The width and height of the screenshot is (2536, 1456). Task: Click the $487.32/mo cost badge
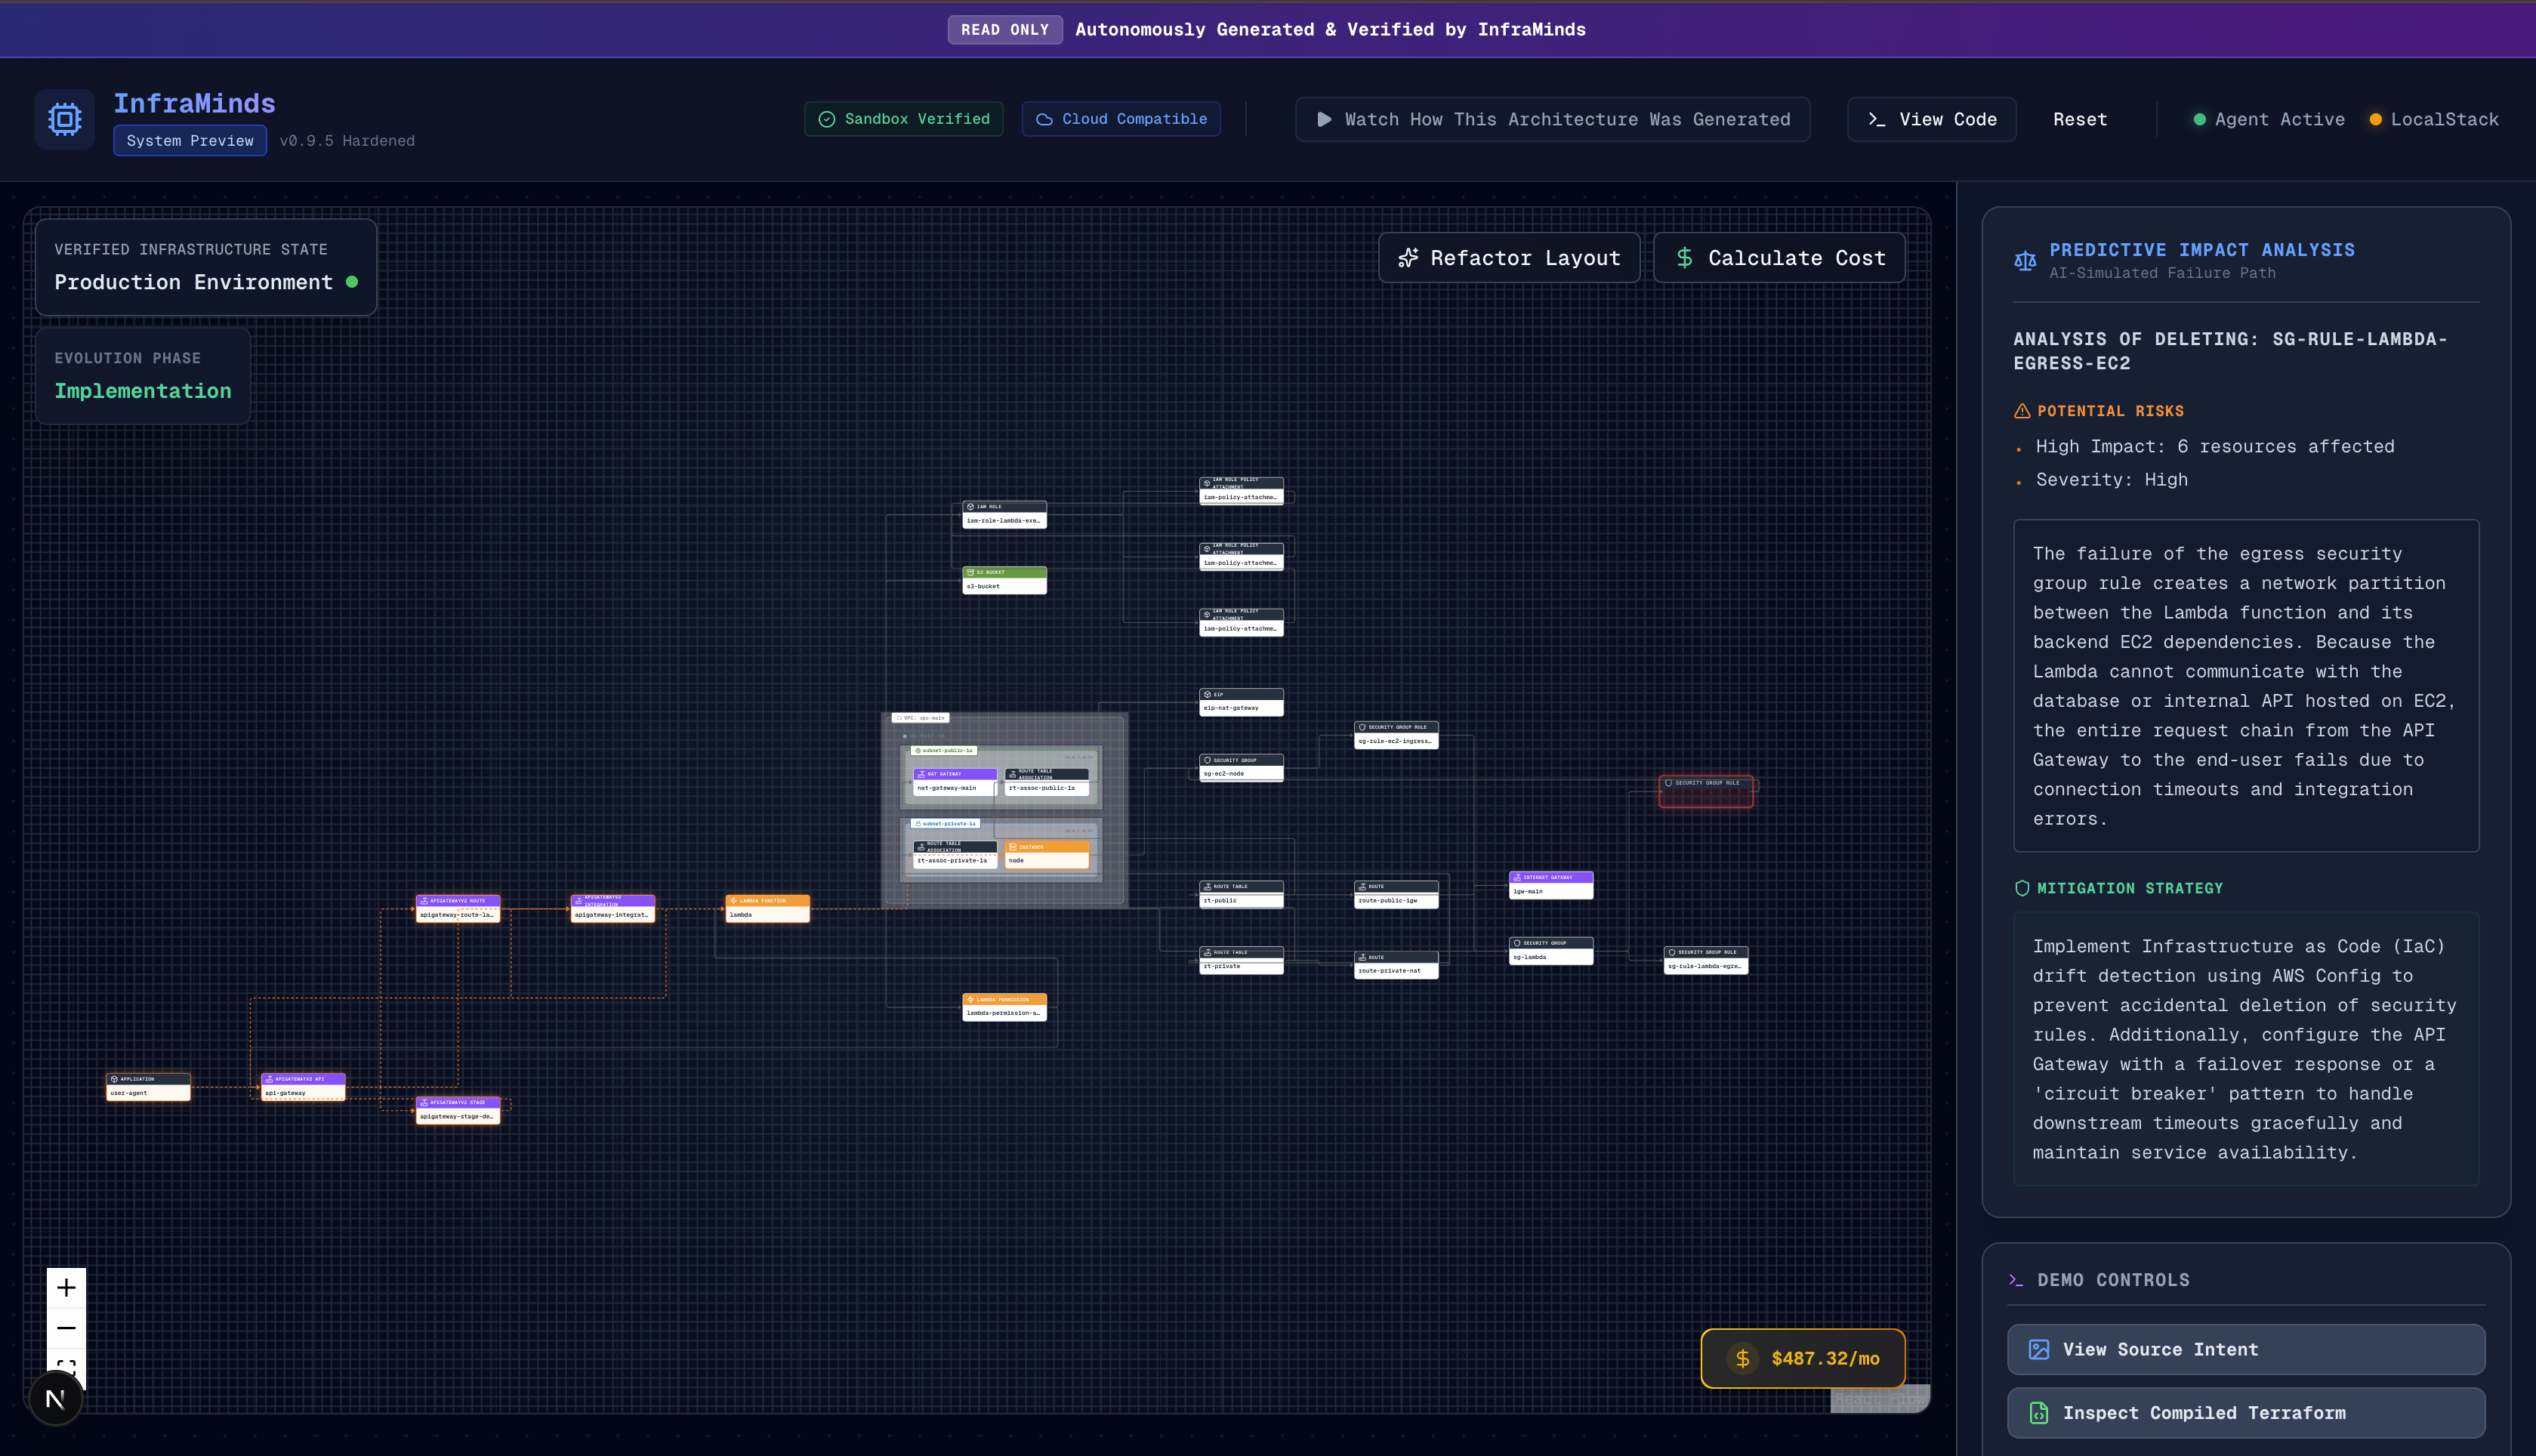click(1802, 1358)
